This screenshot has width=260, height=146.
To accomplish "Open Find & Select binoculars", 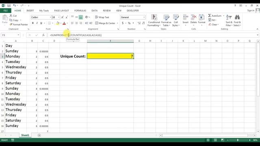I will coord(237,21).
